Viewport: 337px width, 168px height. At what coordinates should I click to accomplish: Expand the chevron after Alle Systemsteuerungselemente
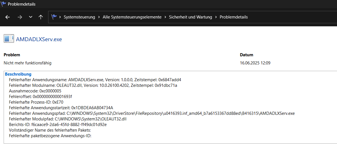click(x=165, y=17)
